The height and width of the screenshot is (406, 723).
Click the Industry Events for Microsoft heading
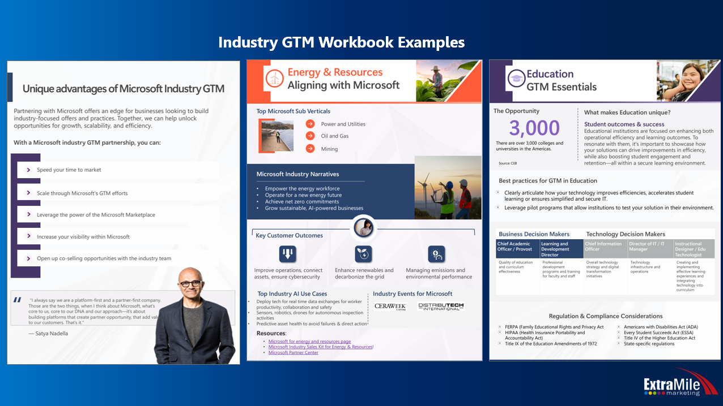412,293
